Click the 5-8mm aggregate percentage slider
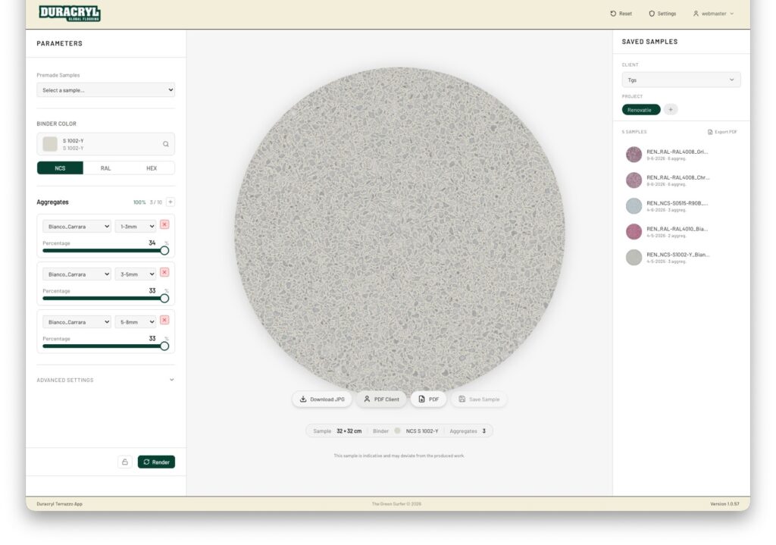The height and width of the screenshot is (545, 776). tap(105, 346)
